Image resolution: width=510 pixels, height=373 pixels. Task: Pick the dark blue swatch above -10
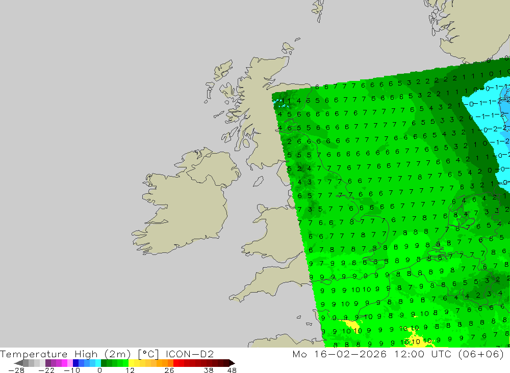tap(76, 363)
